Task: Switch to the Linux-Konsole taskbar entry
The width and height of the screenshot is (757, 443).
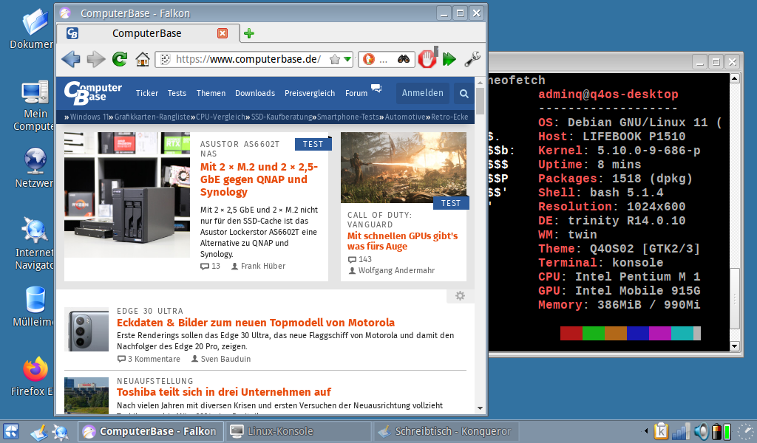Action: [297, 431]
